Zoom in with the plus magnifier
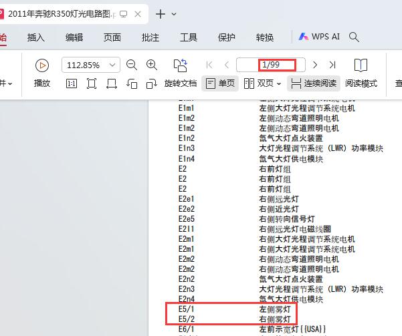The image size is (402, 336). point(152,65)
